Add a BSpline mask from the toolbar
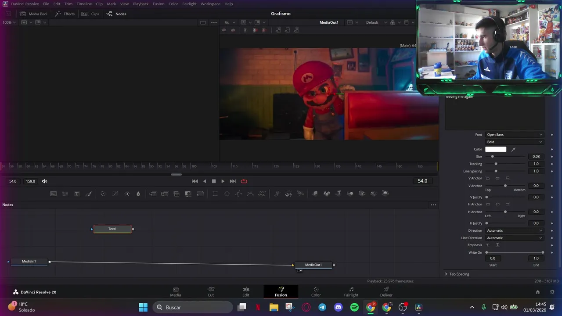 click(250, 194)
